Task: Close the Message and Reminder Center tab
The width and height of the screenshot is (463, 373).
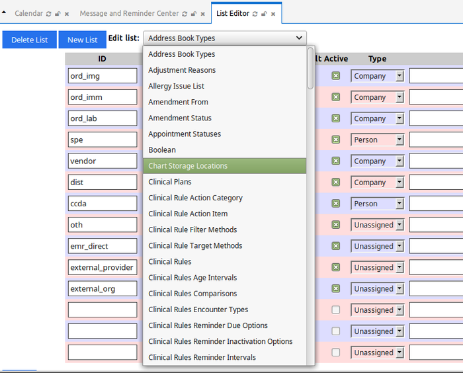Action: 202,14
